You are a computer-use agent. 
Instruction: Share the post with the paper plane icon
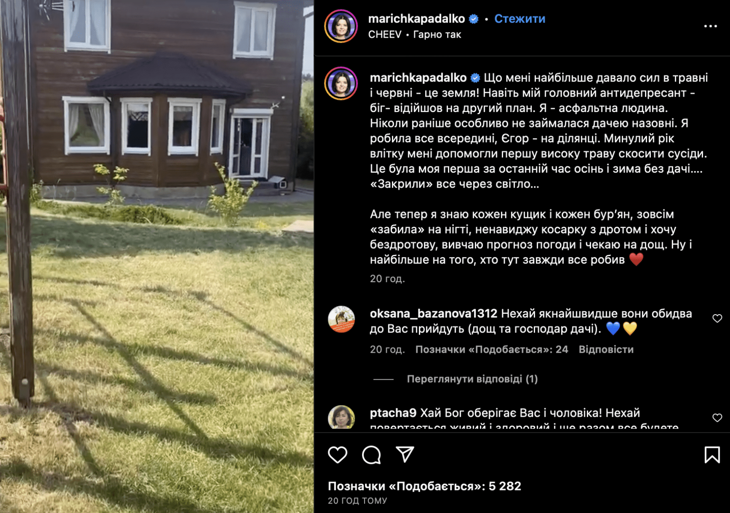pos(405,455)
